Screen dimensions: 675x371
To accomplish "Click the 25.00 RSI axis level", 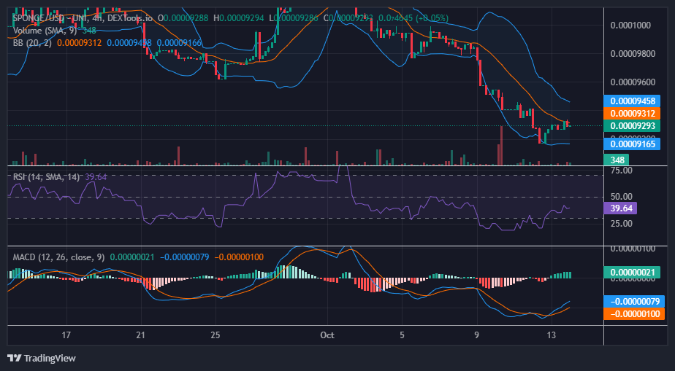I will pyautogui.click(x=621, y=224).
